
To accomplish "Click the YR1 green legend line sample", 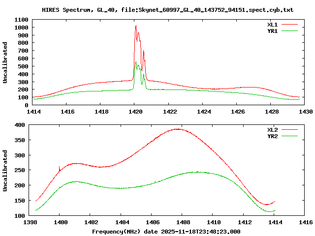I will pos(290,30).
